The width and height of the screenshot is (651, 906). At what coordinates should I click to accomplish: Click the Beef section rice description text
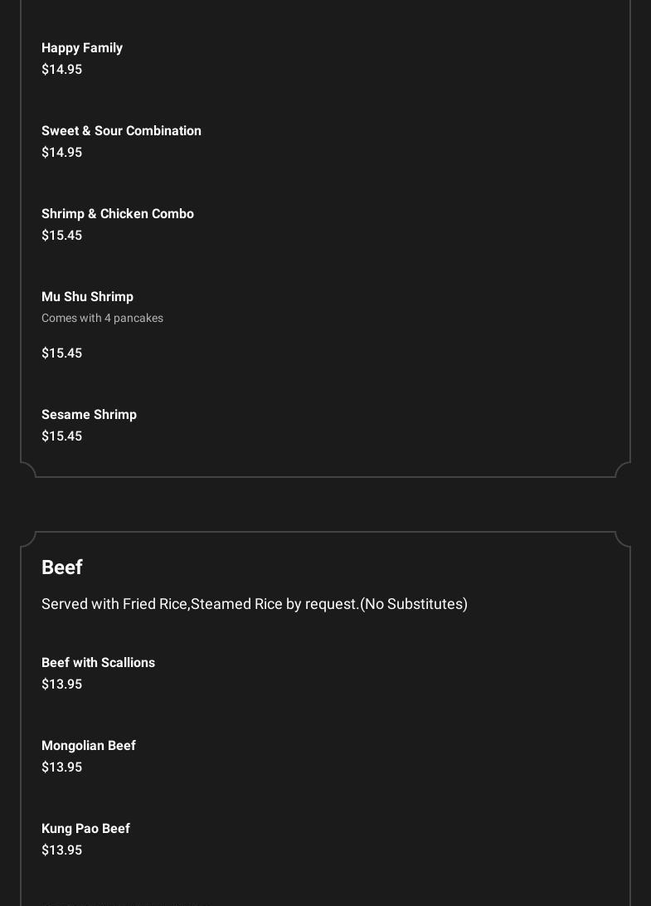199,604
